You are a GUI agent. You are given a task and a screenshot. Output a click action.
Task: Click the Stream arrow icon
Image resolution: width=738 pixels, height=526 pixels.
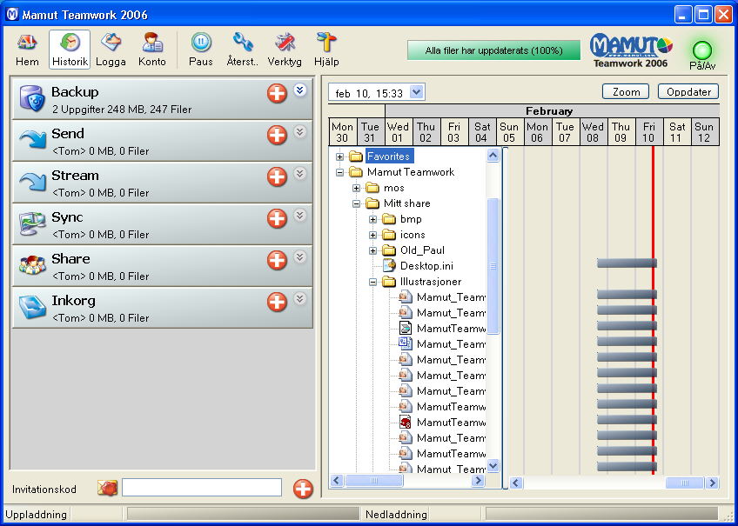point(32,182)
